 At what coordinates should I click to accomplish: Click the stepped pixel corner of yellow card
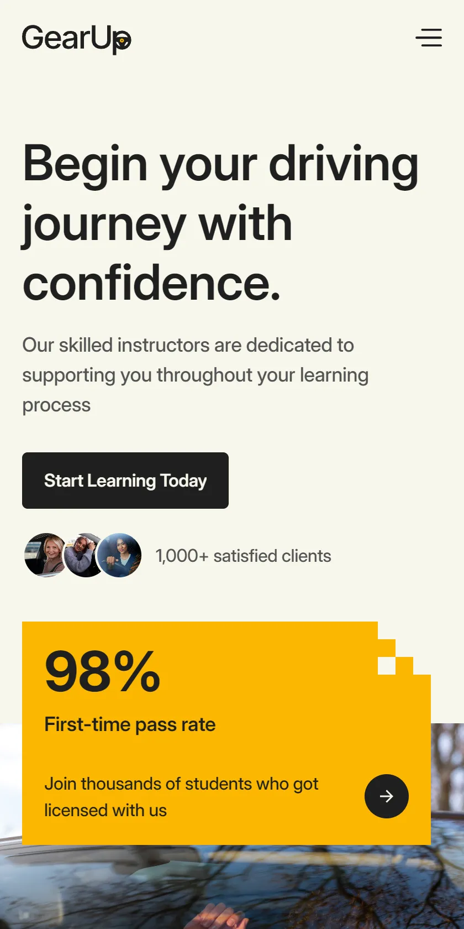(x=404, y=648)
